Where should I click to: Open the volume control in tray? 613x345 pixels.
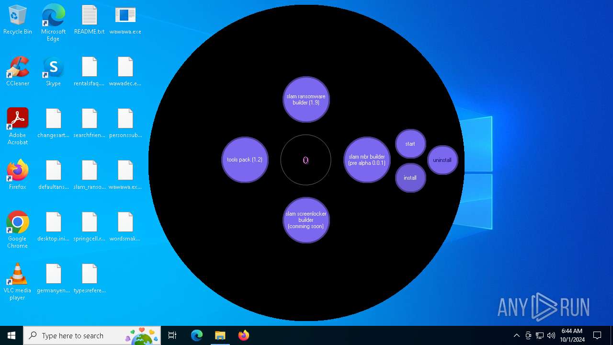tap(551, 335)
